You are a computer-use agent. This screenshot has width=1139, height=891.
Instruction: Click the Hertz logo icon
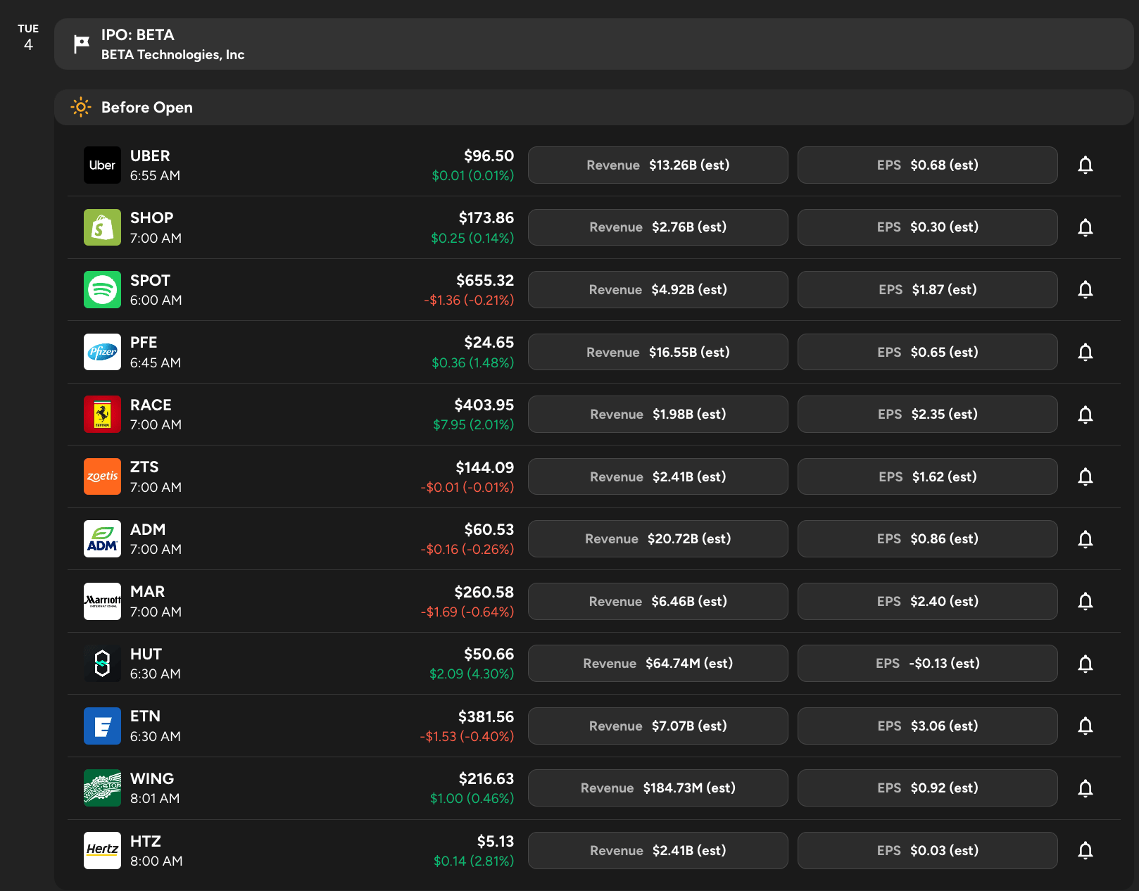pyautogui.click(x=102, y=850)
